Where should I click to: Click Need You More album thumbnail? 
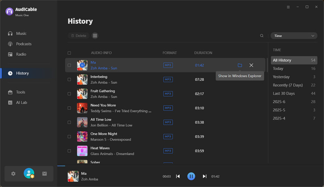click(x=82, y=108)
